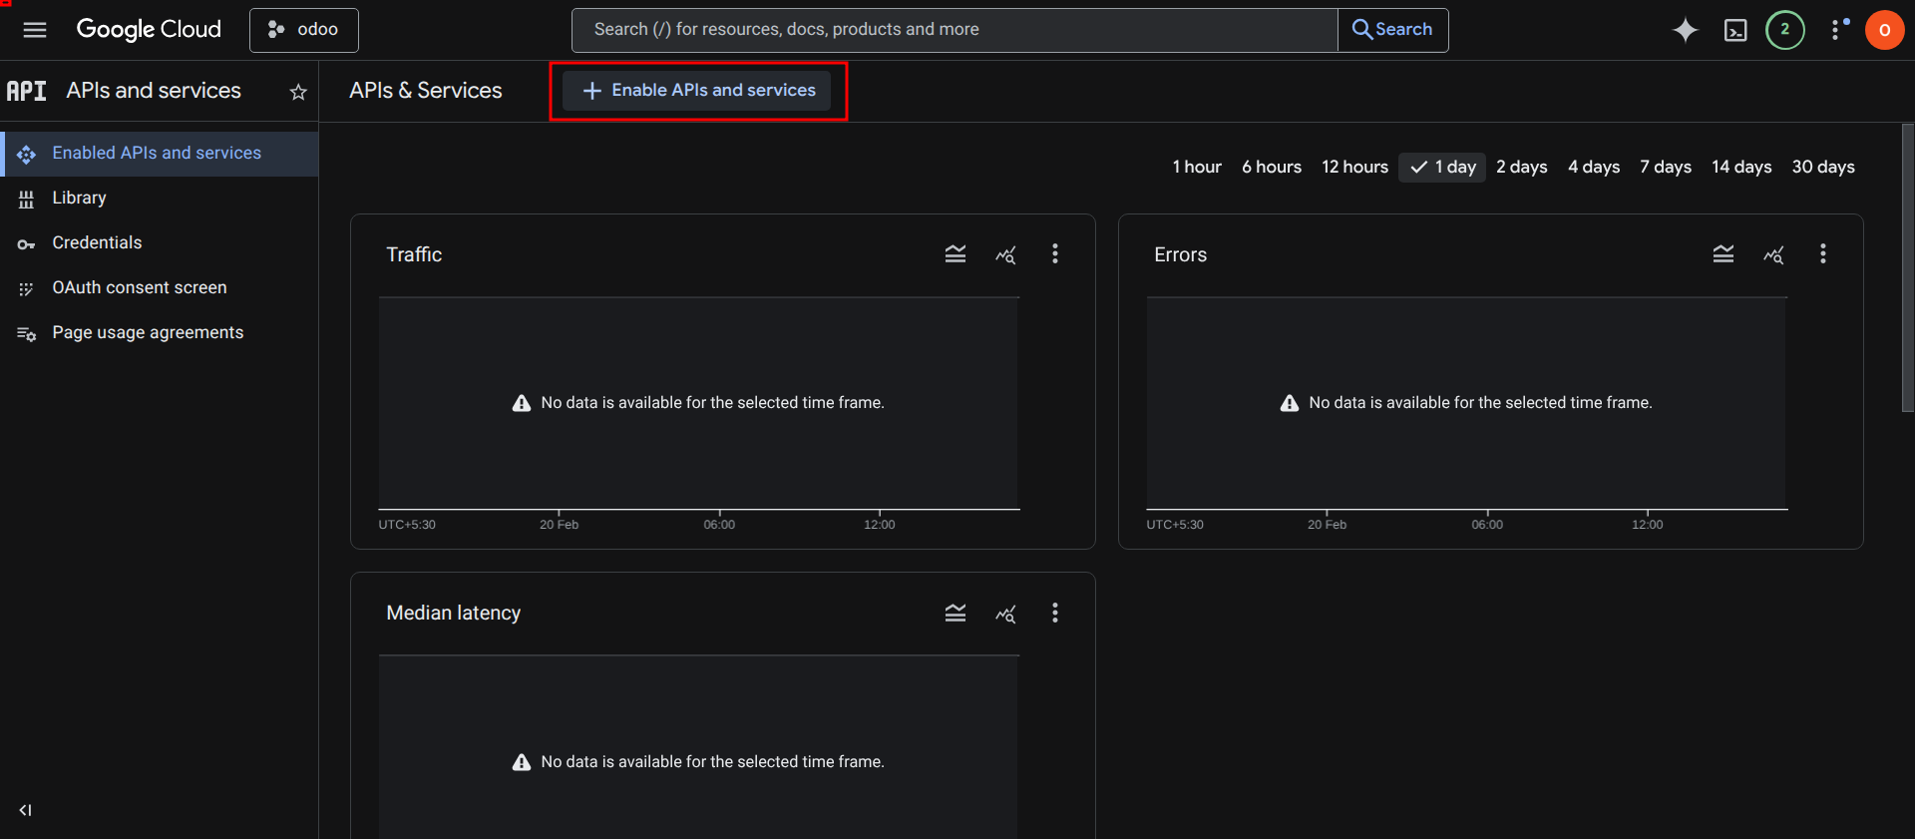The width and height of the screenshot is (1915, 839).
Task: Click the Enabled APIs diamond icon
Action: click(x=27, y=155)
